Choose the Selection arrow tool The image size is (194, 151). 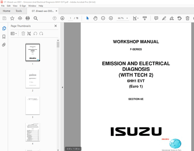pyautogui.click(x=88, y=18)
